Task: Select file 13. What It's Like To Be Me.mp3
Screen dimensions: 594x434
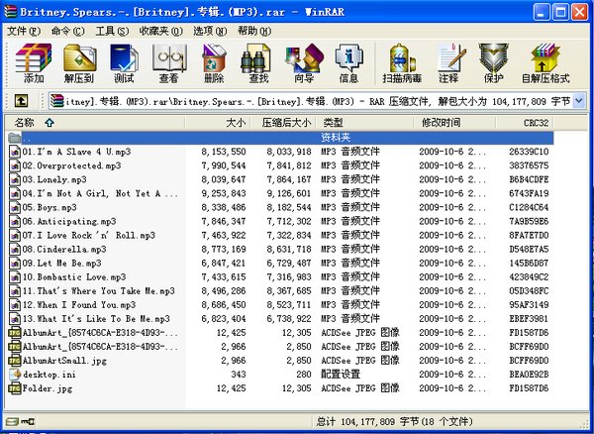Action: (96, 319)
